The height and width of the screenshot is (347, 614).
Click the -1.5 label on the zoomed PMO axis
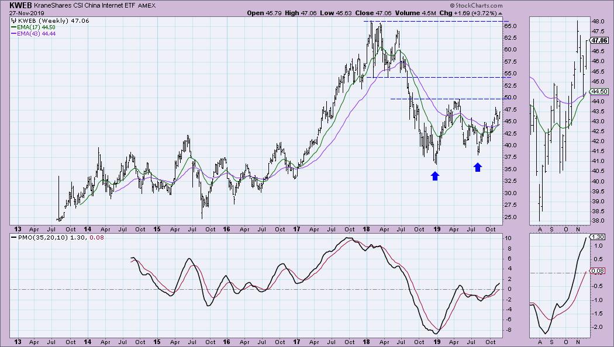pos(598,314)
